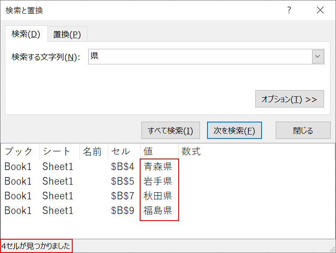Sort results by the シート column header
The height and width of the screenshot is (253, 336).
[x=59, y=151]
